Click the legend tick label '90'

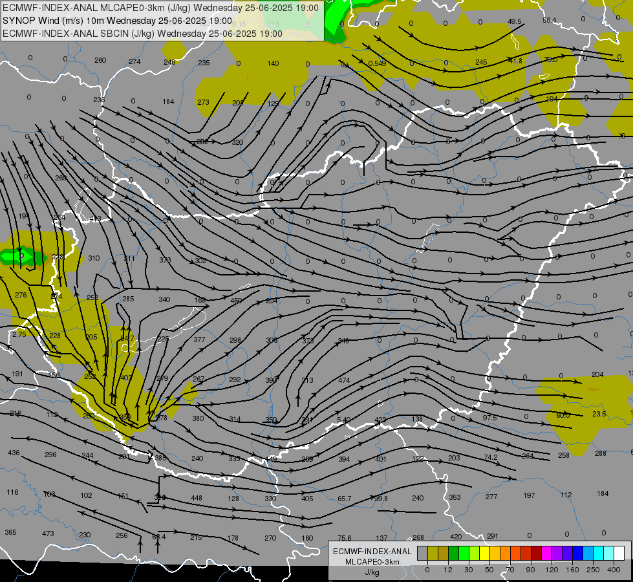[530, 570]
